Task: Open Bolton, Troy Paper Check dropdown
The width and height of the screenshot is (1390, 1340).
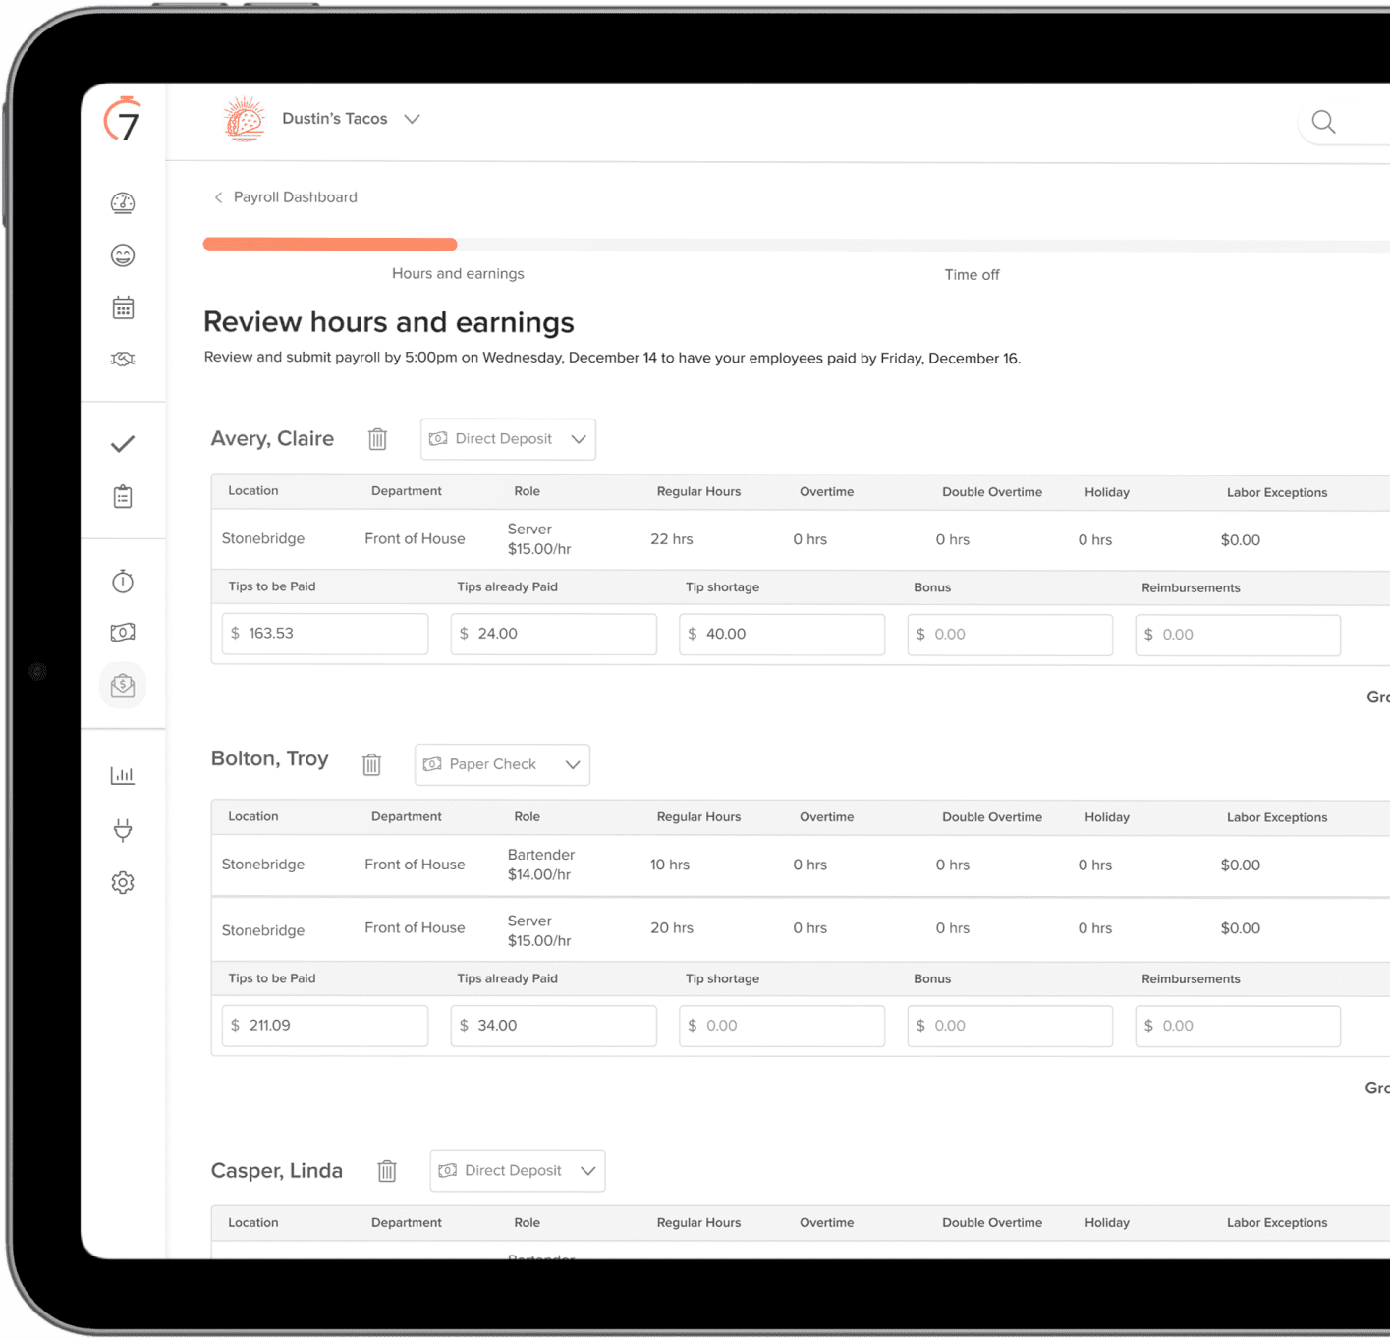Action: pyautogui.click(x=502, y=764)
